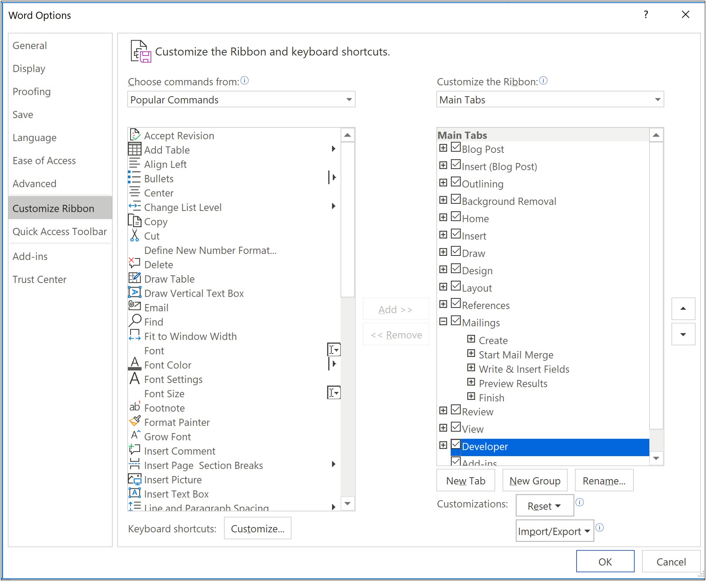This screenshot has height=581, width=706.
Task: Click the Add Table grid icon
Action: coord(135,149)
